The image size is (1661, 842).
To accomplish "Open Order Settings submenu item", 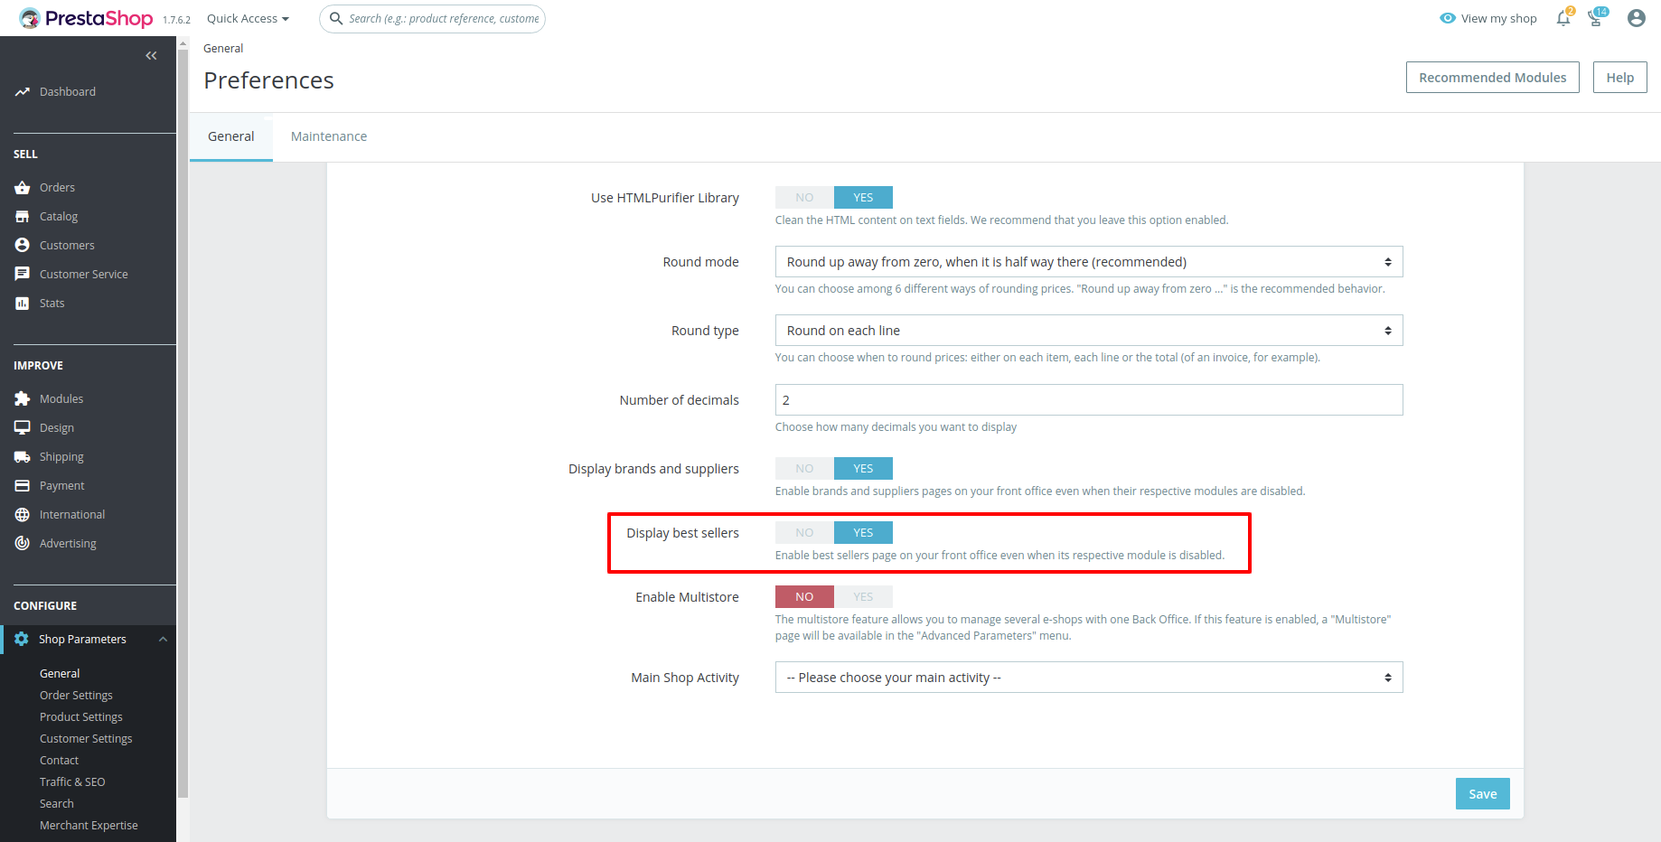I will pos(76,696).
